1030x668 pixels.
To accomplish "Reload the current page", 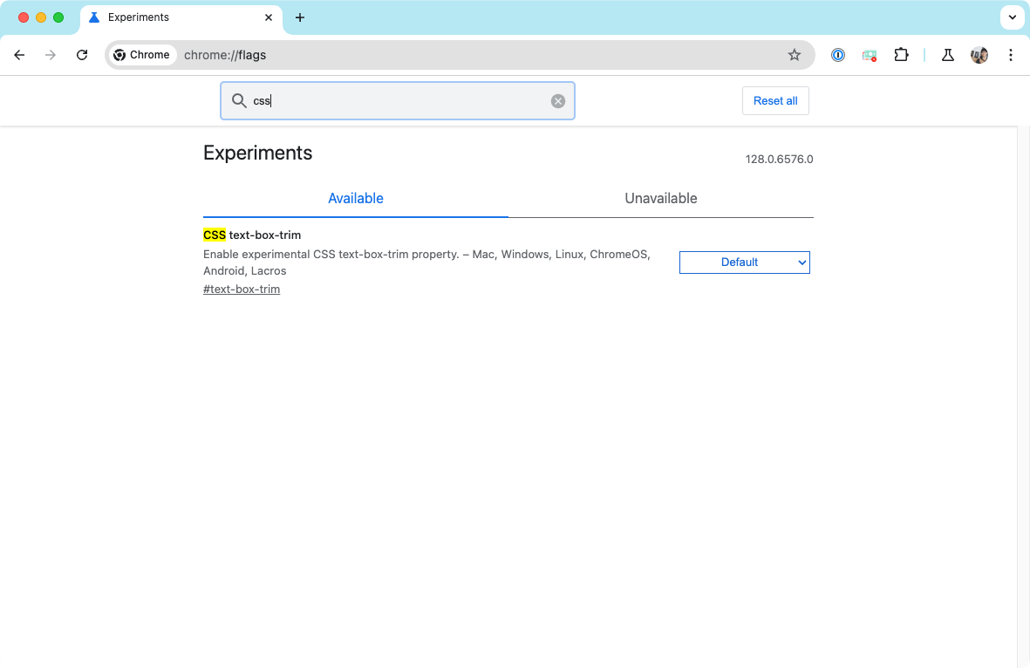I will pos(82,55).
